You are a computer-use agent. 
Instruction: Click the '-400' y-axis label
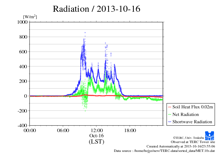click(22, 126)
